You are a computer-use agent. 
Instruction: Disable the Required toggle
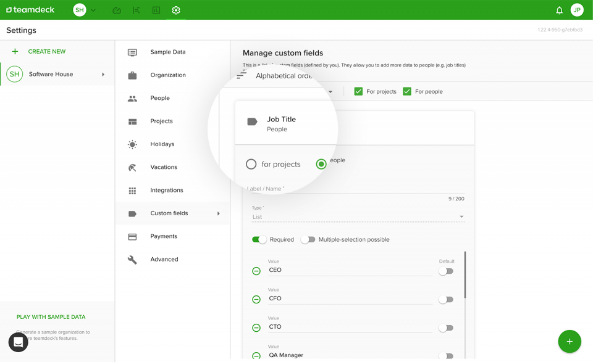pos(259,239)
